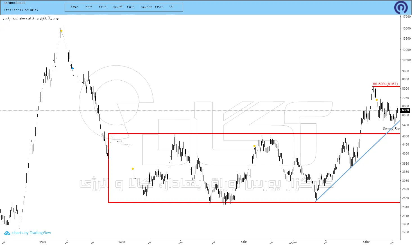Click the 1780 price axis label

[x=406, y=232]
